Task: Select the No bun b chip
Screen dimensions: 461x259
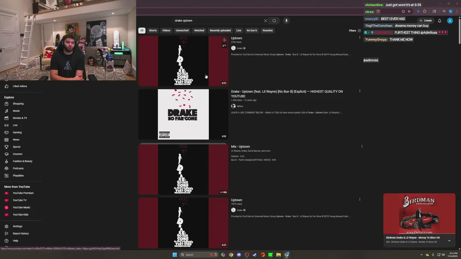Action: click(252, 31)
